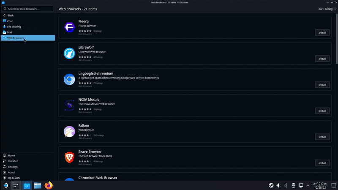Open the About page
The width and height of the screenshot is (338, 190).
coord(28,172)
